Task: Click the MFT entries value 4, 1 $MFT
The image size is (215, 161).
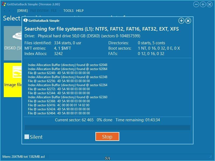Action: click(x=62, y=48)
